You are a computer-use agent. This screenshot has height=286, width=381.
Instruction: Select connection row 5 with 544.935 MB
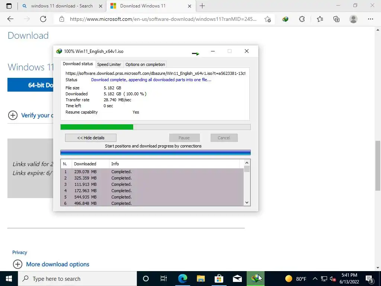click(152, 197)
